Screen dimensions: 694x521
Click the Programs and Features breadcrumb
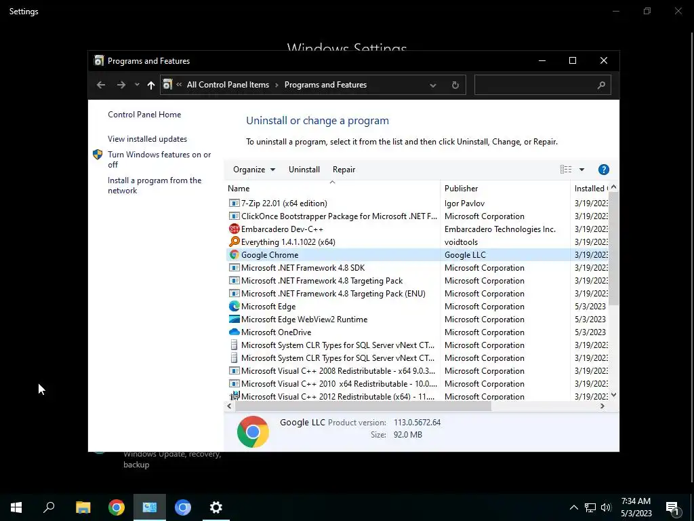[325, 85]
